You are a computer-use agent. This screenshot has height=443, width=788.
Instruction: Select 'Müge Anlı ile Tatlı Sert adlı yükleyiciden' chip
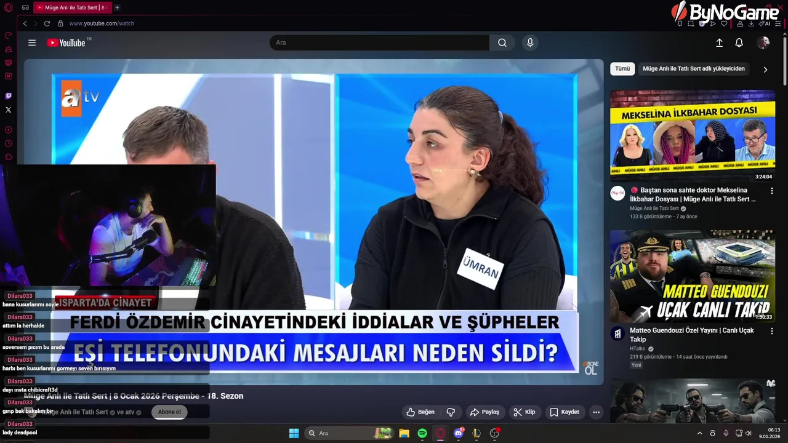click(x=694, y=69)
